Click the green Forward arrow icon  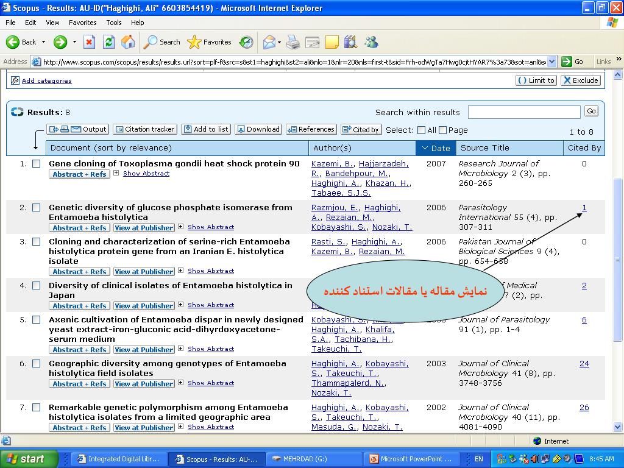tap(60, 42)
